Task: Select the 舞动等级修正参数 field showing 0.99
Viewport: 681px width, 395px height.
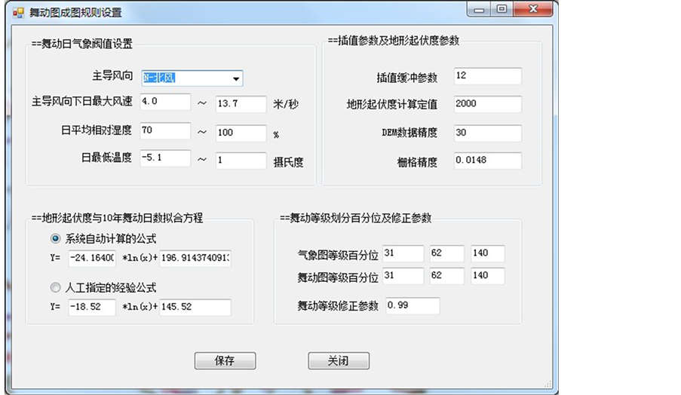Action: tap(411, 305)
